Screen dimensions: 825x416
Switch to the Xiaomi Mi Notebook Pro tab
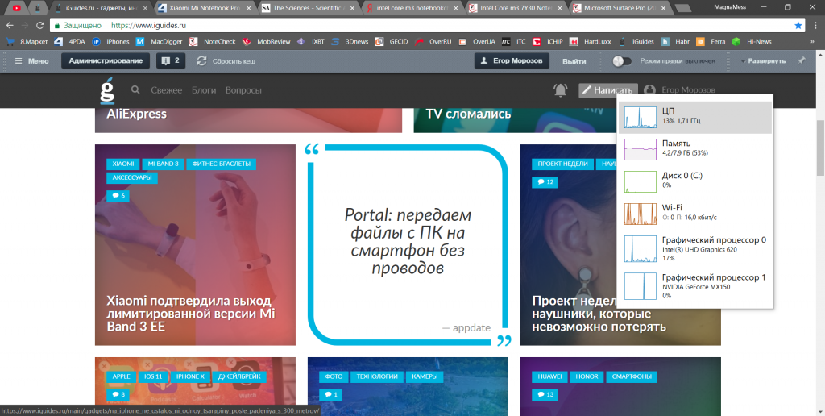point(205,8)
